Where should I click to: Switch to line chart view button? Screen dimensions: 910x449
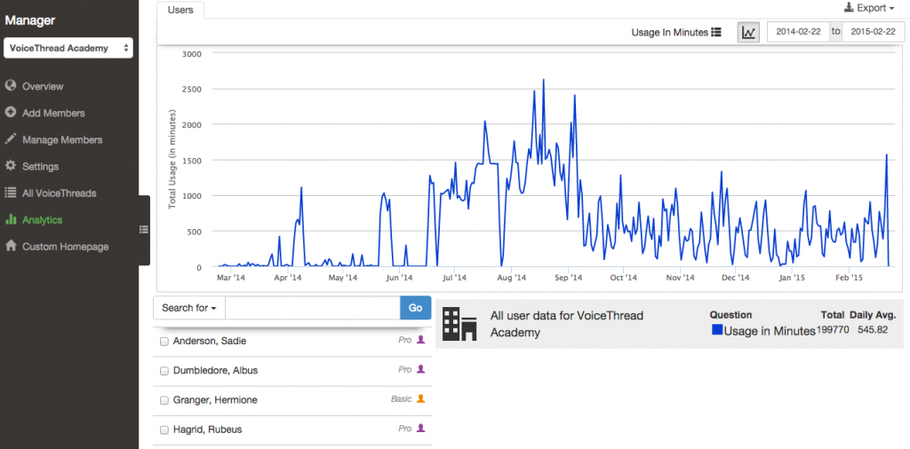(748, 33)
